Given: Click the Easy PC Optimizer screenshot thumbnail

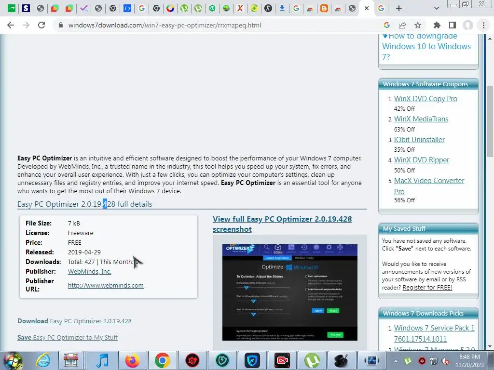Looking at the screenshot, I should [x=289, y=292].
